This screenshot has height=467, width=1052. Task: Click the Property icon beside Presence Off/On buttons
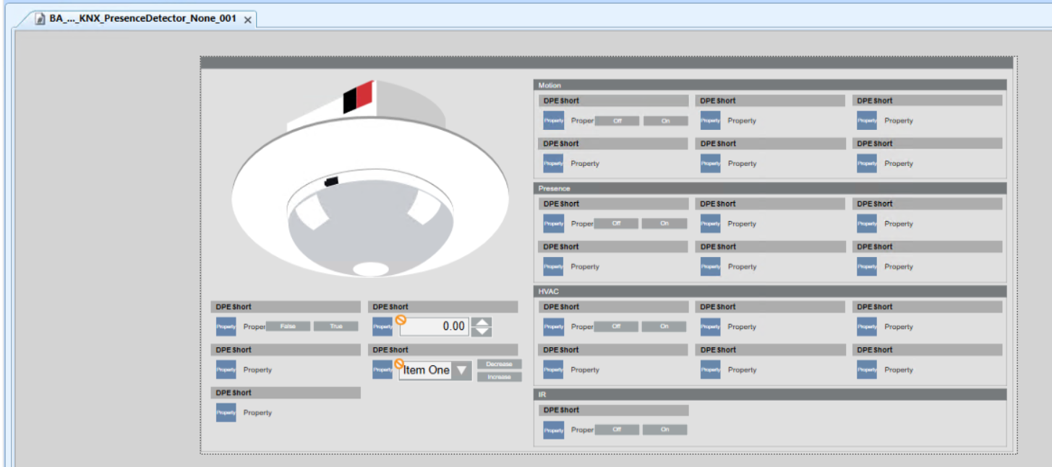(553, 224)
